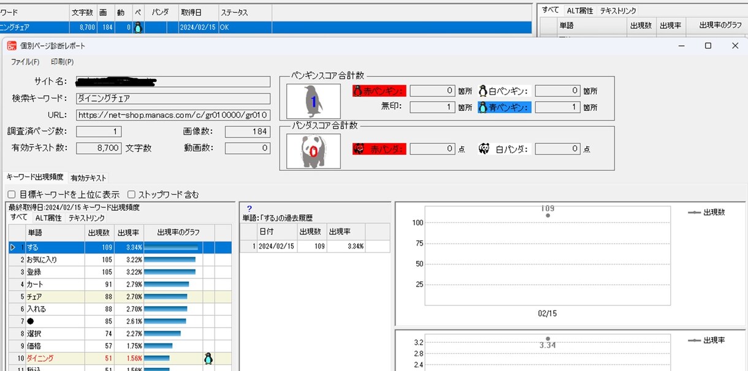Click the 有効テキスト数 field showing 8,700
The width and height of the screenshot is (748, 371).
pyautogui.click(x=99, y=148)
